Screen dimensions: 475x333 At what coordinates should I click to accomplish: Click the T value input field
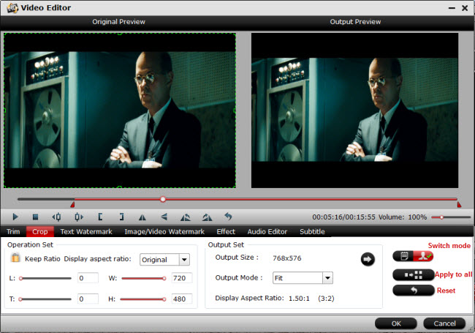(x=88, y=299)
